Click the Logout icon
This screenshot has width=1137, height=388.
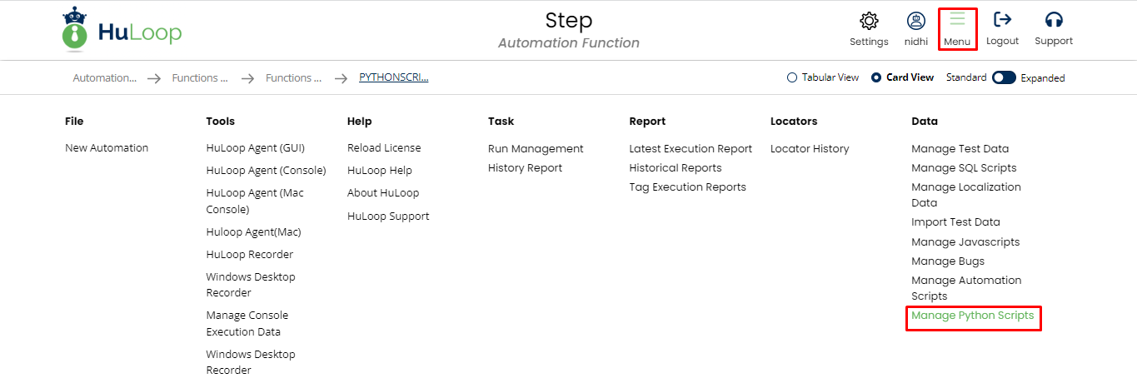point(1002,20)
